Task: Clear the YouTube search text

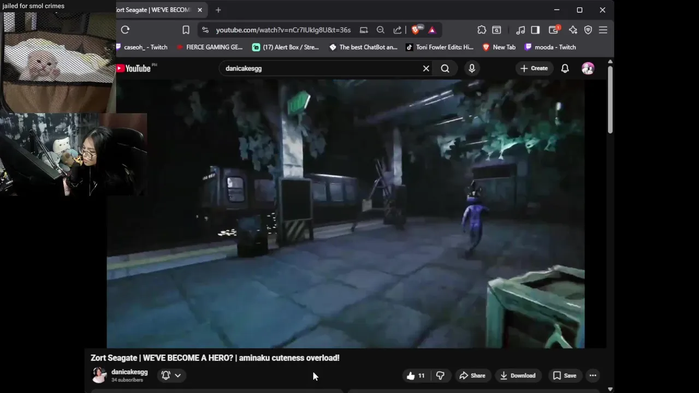Action: pos(426,68)
